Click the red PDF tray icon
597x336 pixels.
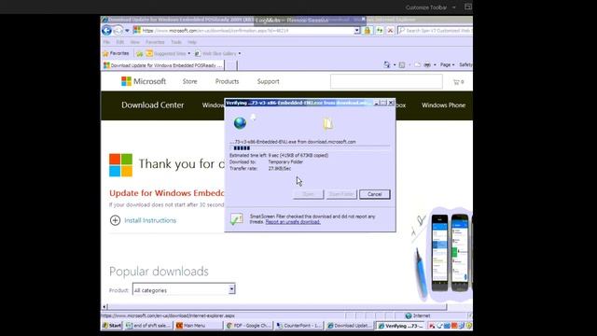coord(432,326)
